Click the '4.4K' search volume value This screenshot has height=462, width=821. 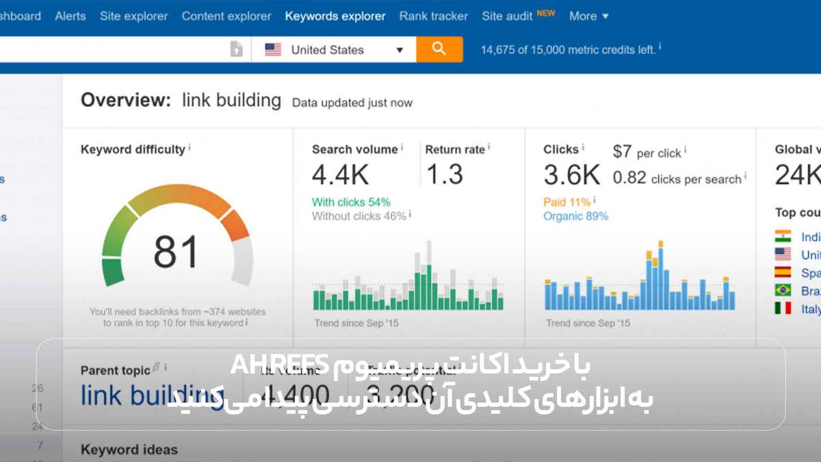point(340,175)
